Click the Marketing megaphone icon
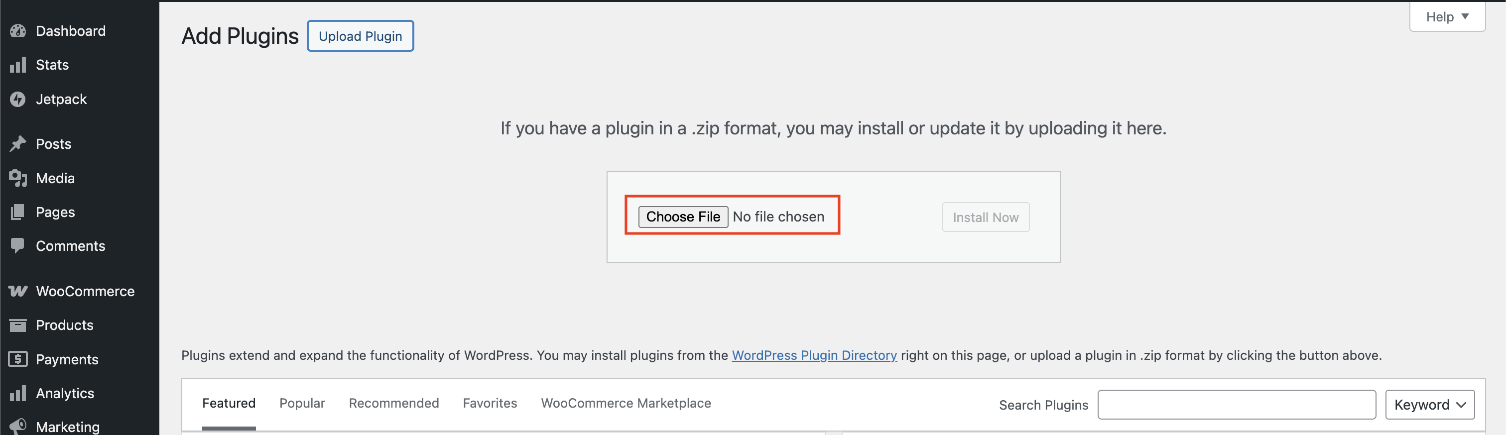 [18, 426]
